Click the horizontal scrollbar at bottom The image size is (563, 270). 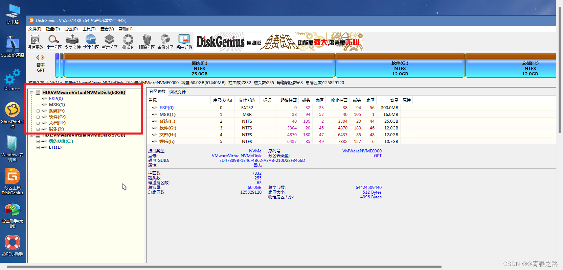[224, 266]
